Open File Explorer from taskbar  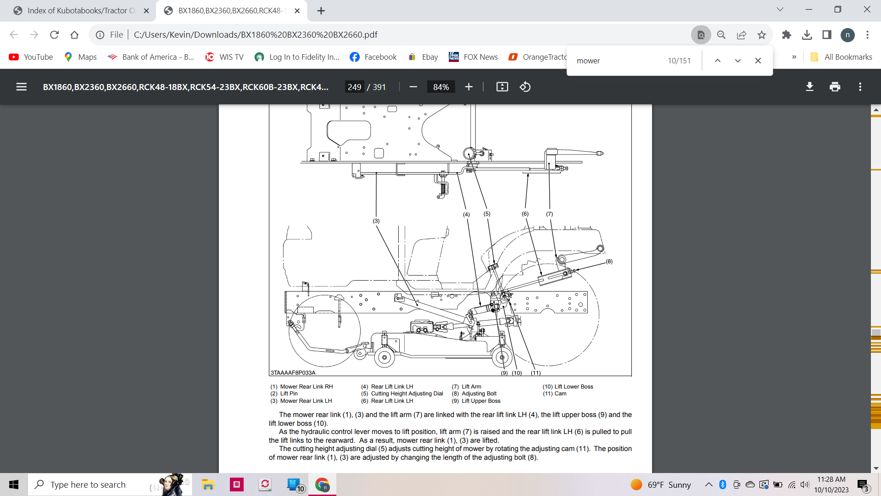208,485
